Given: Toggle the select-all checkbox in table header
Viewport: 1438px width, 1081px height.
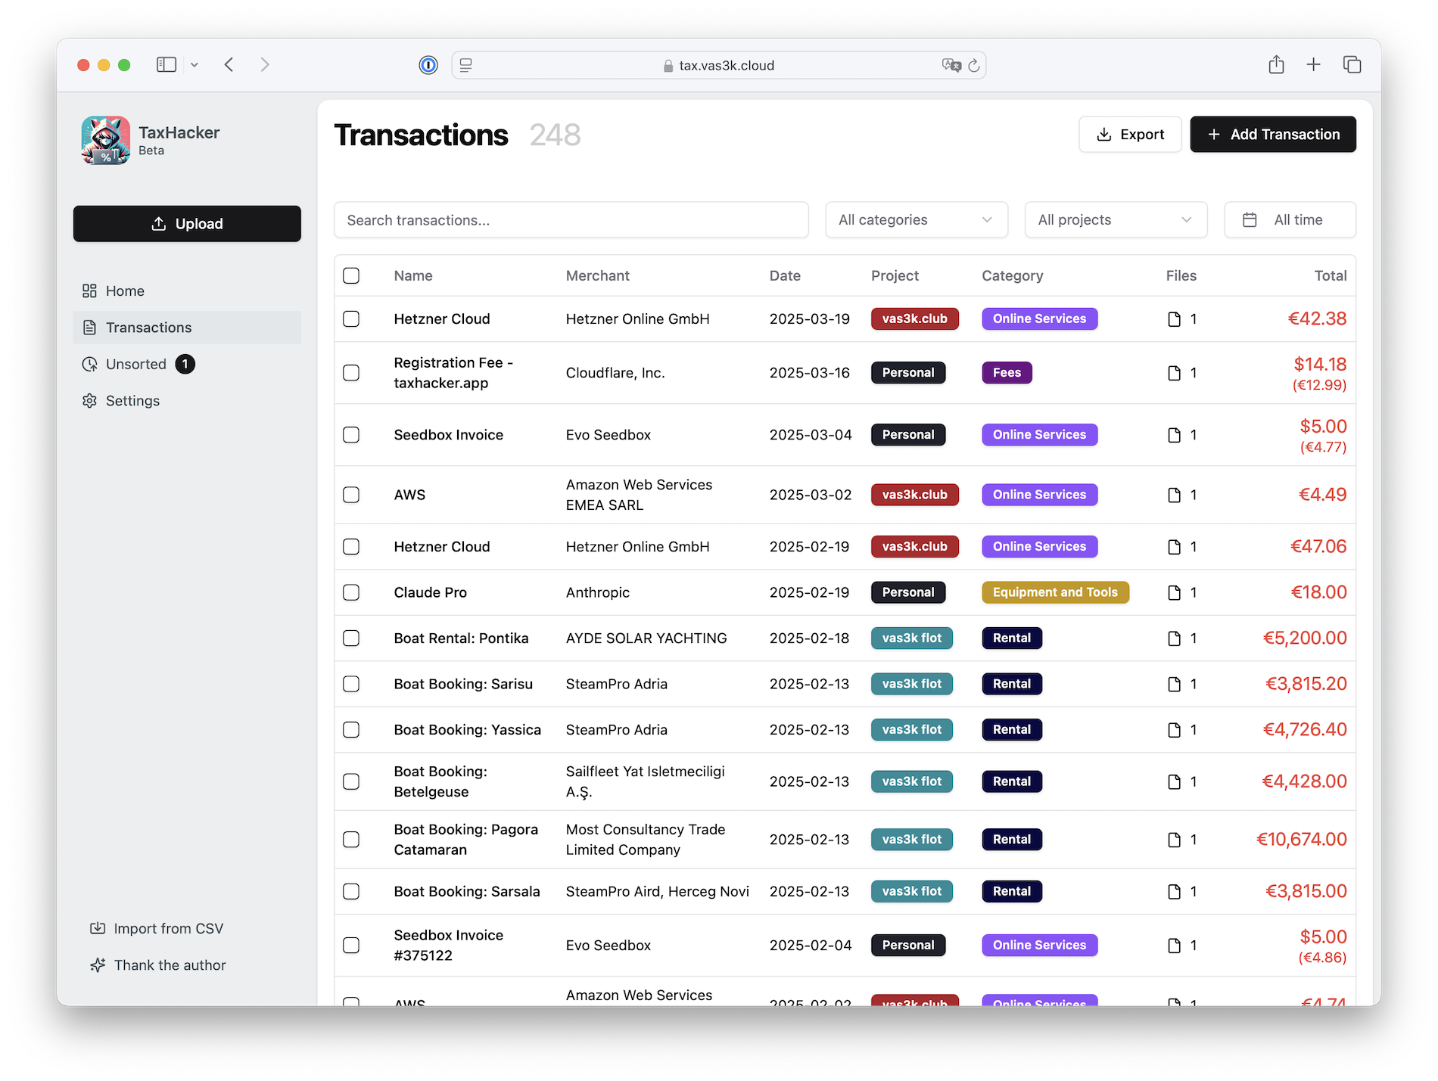Looking at the screenshot, I should click(351, 275).
